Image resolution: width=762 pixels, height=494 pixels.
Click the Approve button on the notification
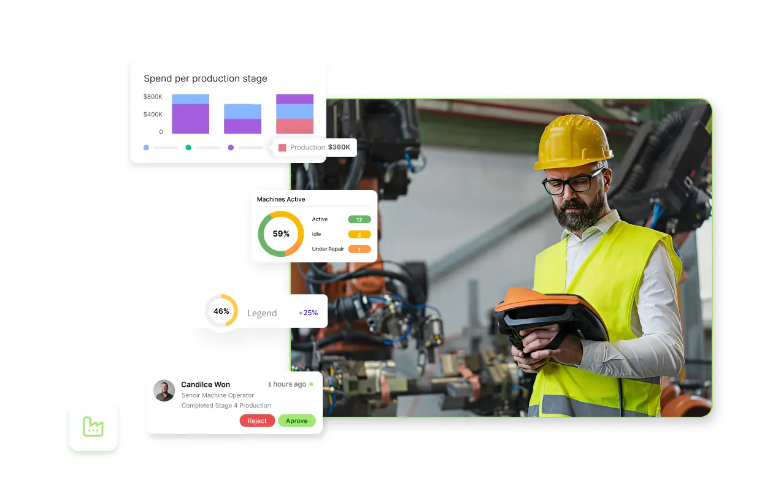[x=296, y=421]
